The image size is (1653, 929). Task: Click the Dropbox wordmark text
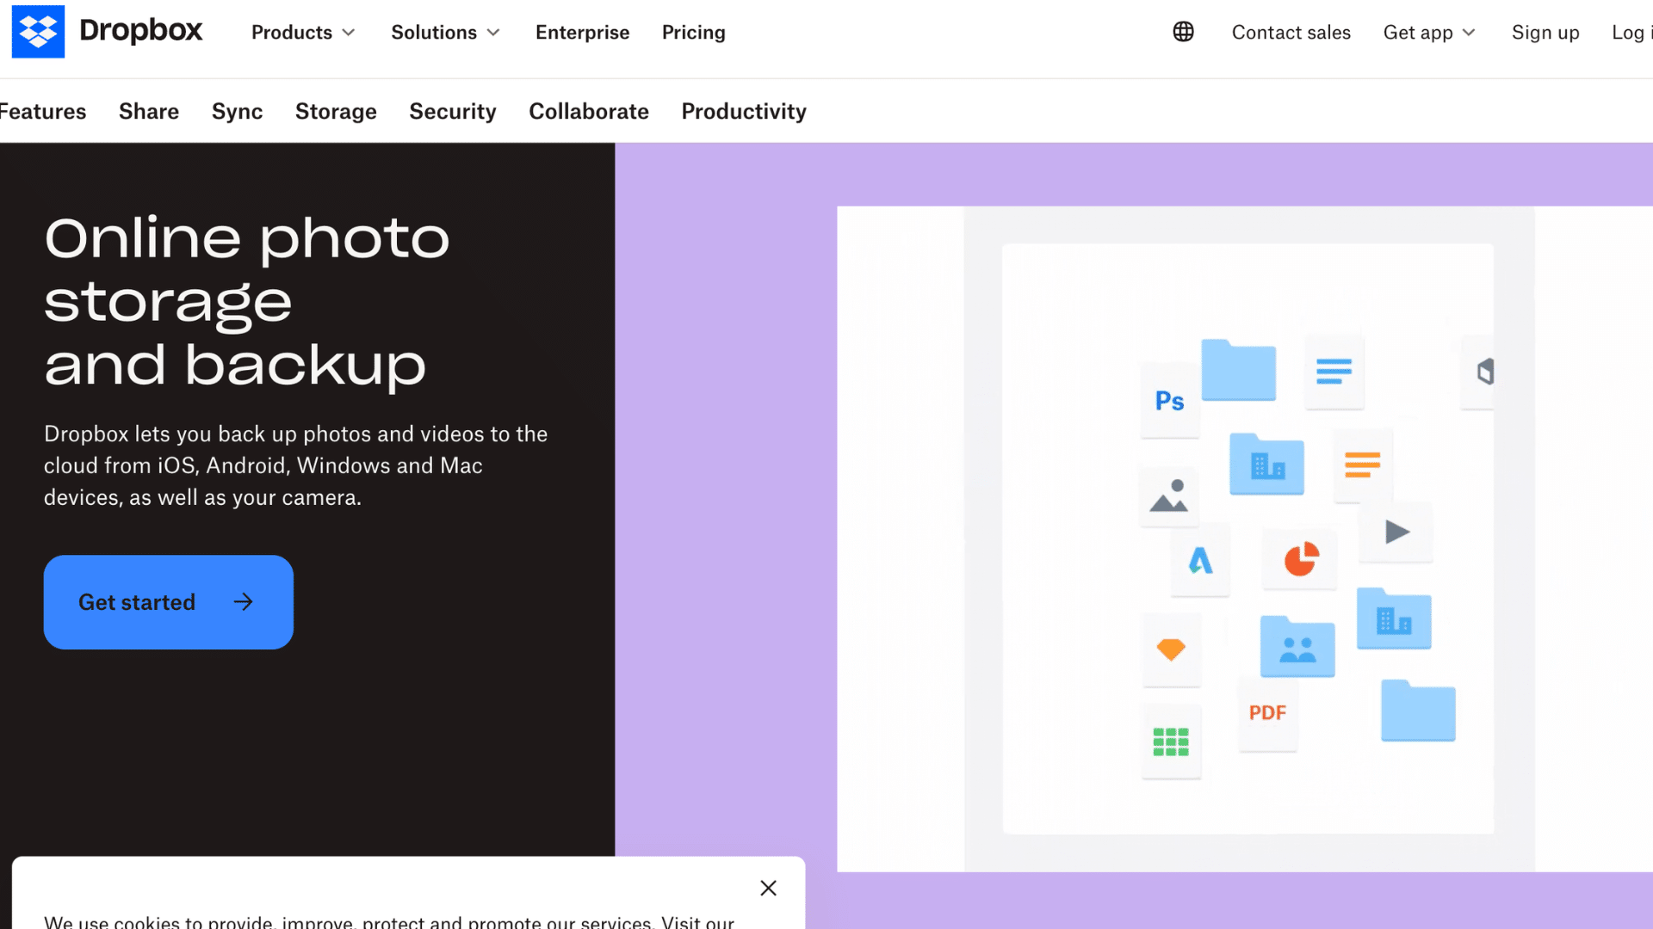(141, 30)
